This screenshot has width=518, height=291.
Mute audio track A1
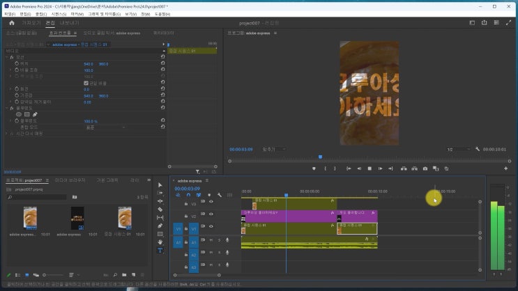pos(211,240)
